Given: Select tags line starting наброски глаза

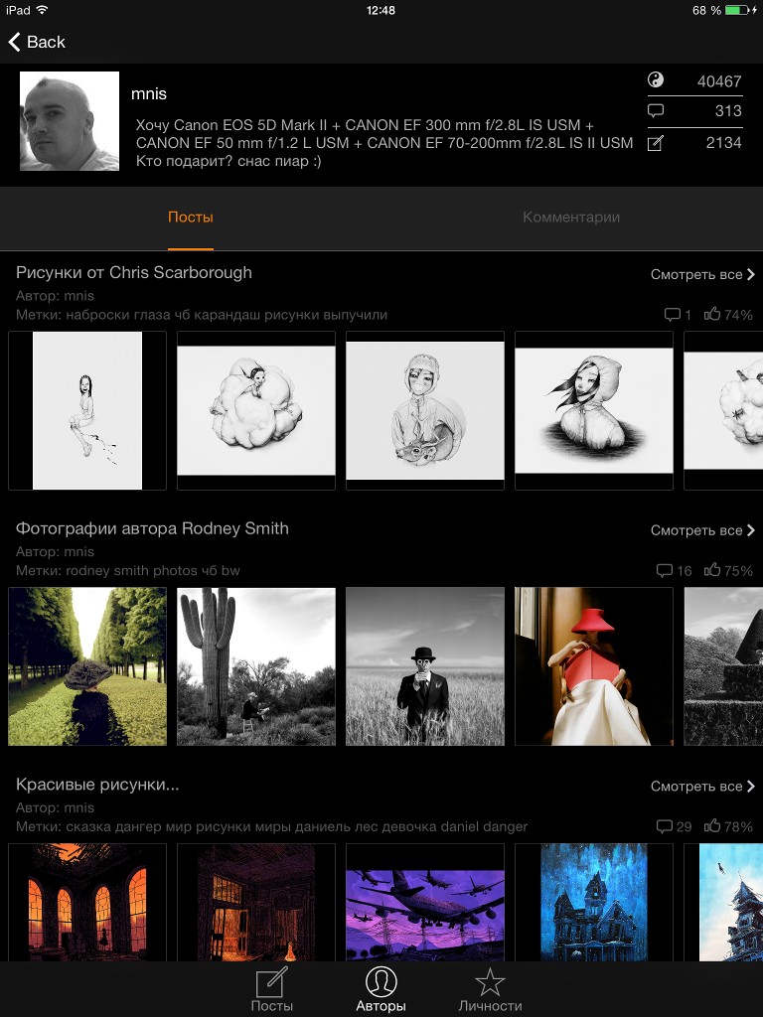Looking at the screenshot, I should (x=202, y=315).
